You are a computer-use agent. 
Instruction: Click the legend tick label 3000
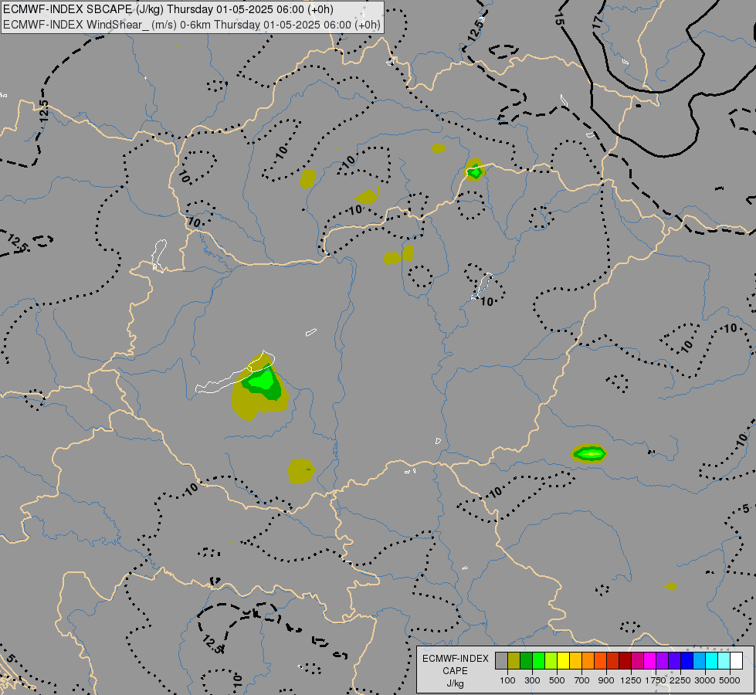705,680
